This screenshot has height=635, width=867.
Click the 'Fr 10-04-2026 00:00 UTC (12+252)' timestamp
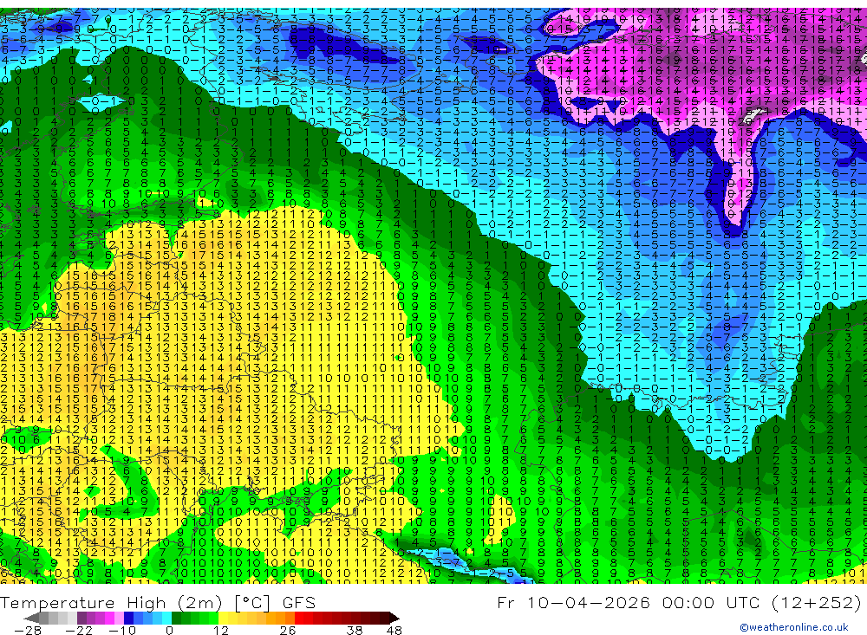pyautogui.click(x=679, y=602)
